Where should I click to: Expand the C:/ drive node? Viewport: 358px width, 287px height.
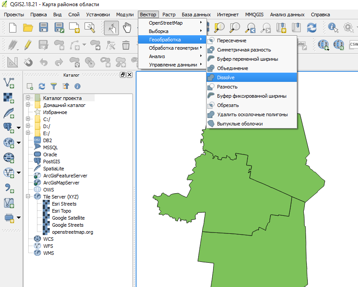[x=28, y=119]
